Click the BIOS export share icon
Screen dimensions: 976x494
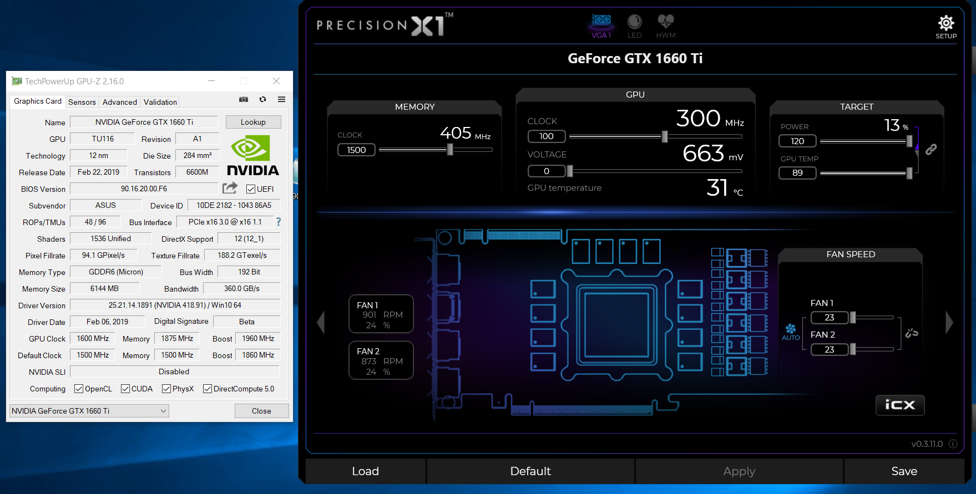[230, 188]
